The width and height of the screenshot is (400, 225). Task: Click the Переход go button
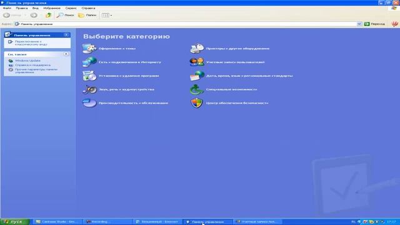374,24
